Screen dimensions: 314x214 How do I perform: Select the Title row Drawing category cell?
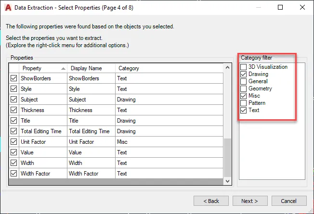pyautogui.click(x=169, y=121)
